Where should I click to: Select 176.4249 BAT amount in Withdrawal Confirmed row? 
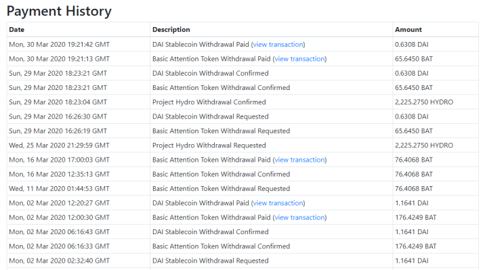[416, 246]
